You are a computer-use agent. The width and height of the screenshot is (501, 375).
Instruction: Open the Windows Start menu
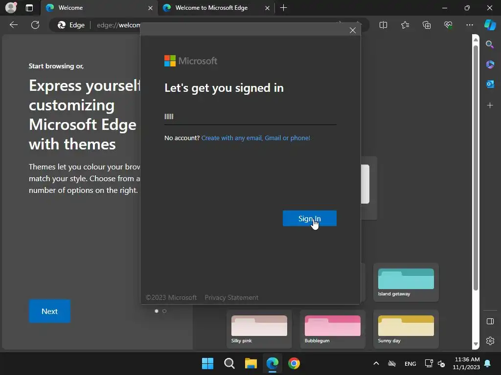[207, 363]
